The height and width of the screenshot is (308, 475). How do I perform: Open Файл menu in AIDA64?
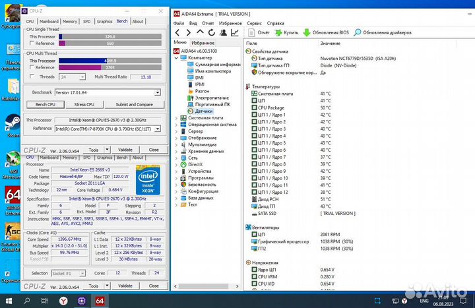click(x=179, y=23)
